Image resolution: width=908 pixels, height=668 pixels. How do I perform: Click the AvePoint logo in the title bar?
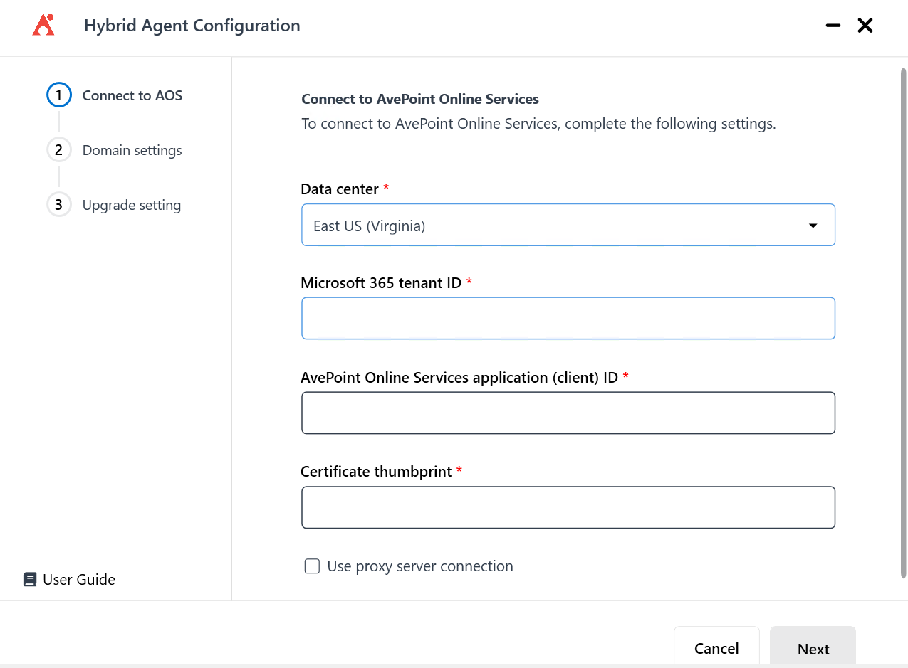tap(43, 24)
